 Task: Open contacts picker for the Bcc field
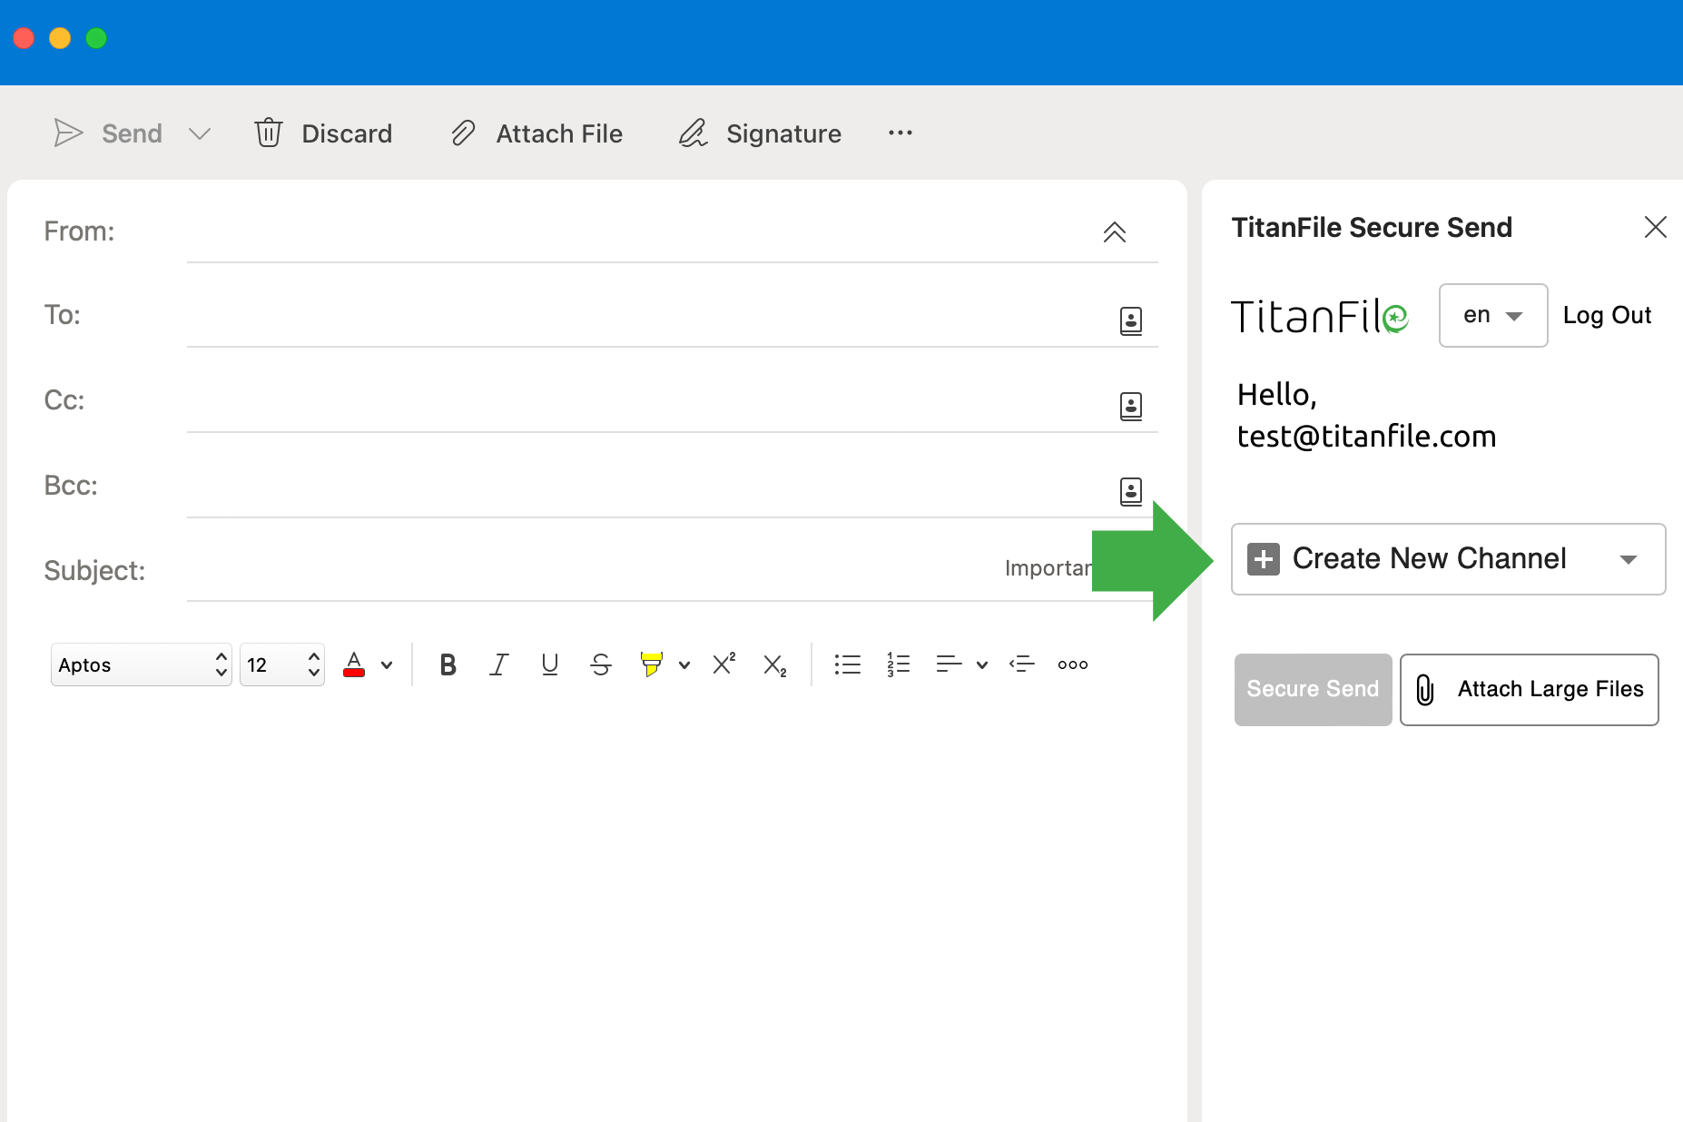[x=1131, y=491]
